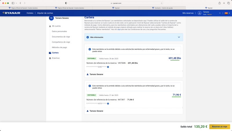Click 'Válido hasta: 28 abr 2025' text
Image resolution: width=232 pixels, height=131 pixels.
point(108,59)
